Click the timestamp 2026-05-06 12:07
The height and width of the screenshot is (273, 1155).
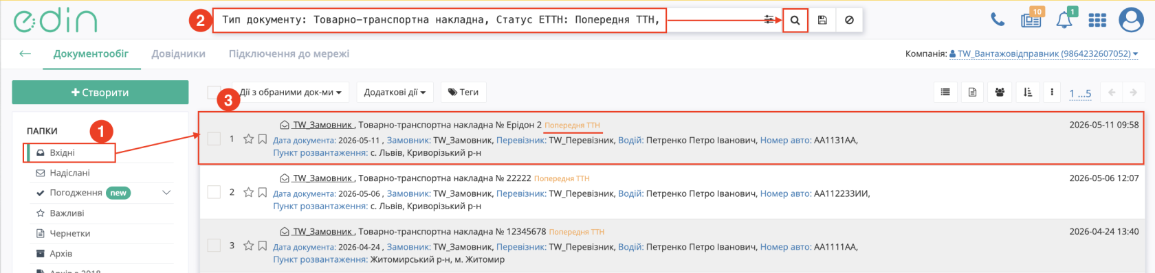[x=1103, y=178]
